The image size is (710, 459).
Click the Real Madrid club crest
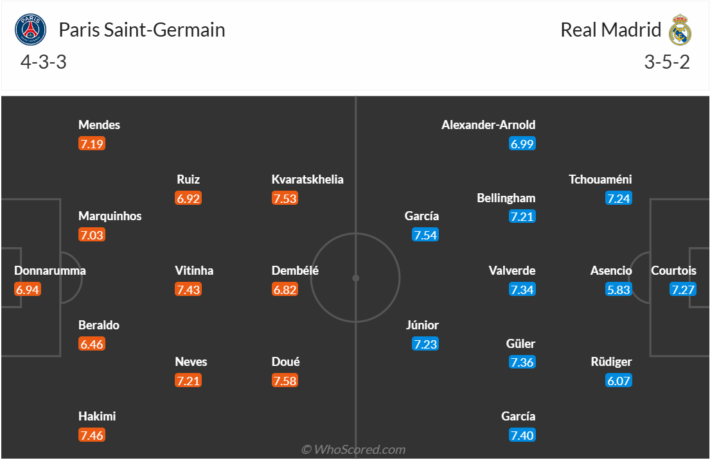pos(680,30)
